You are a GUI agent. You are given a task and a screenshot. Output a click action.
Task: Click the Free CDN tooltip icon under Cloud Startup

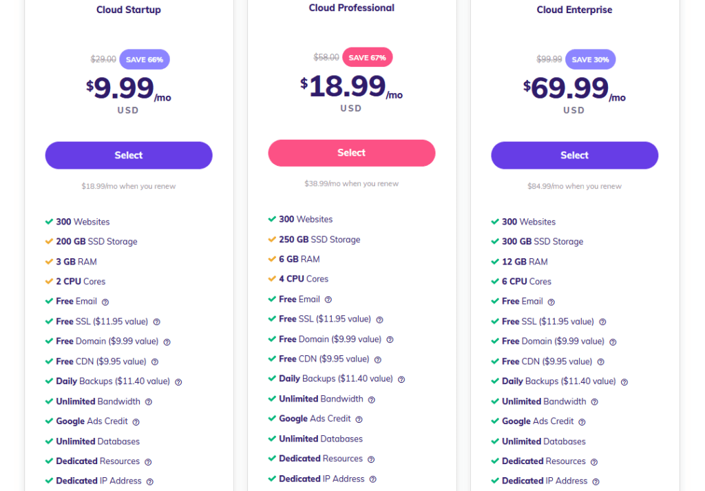coord(154,362)
